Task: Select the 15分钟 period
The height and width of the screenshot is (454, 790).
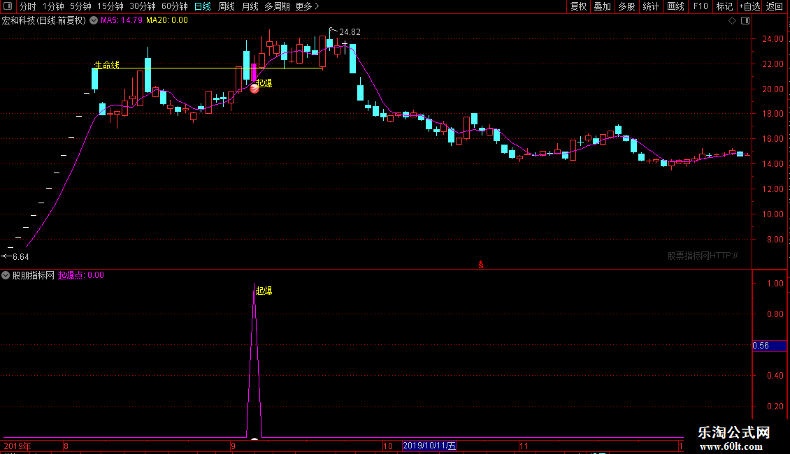Action: point(110,6)
